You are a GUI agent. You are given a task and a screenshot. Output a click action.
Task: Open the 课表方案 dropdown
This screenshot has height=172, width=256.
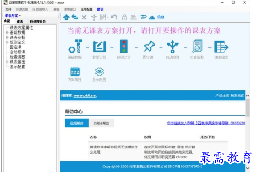tap(13, 16)
